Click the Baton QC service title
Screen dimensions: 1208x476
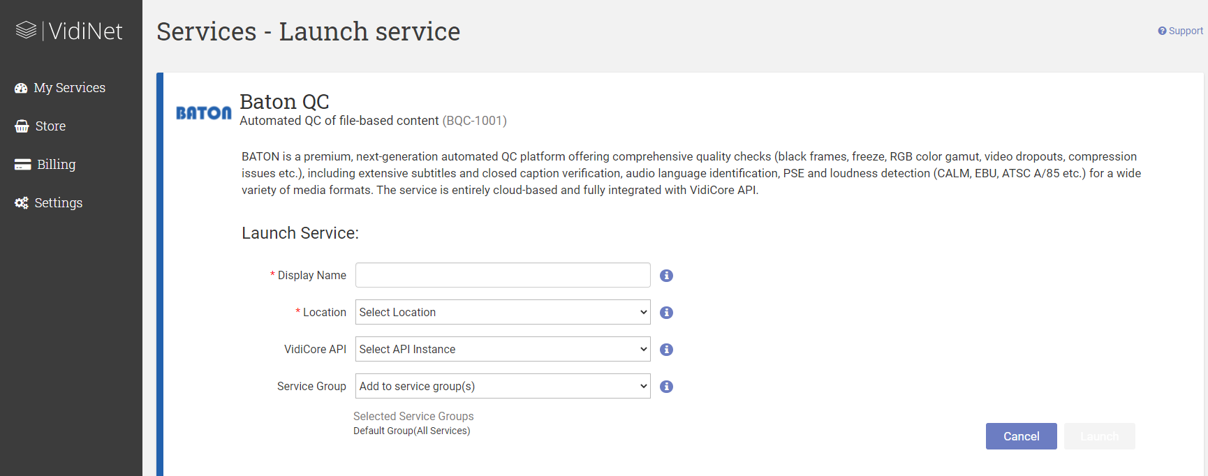point(284,102)
